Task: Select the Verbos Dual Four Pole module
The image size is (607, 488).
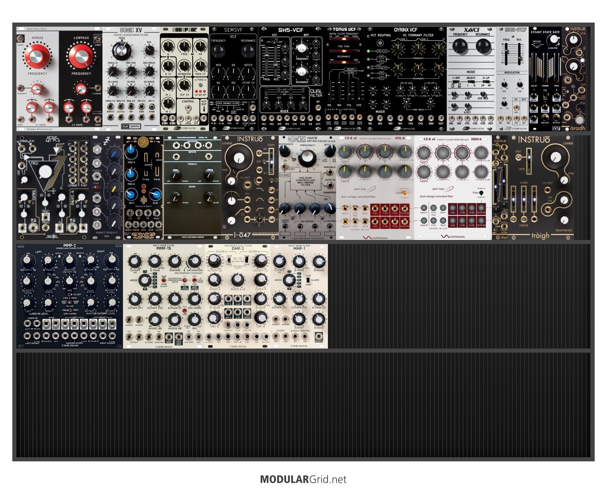Action: [59, 79]
